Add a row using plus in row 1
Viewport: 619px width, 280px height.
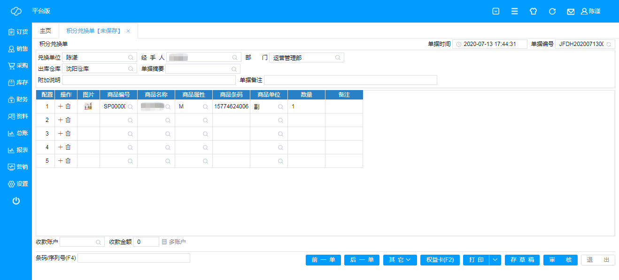[x=60, y=106]
